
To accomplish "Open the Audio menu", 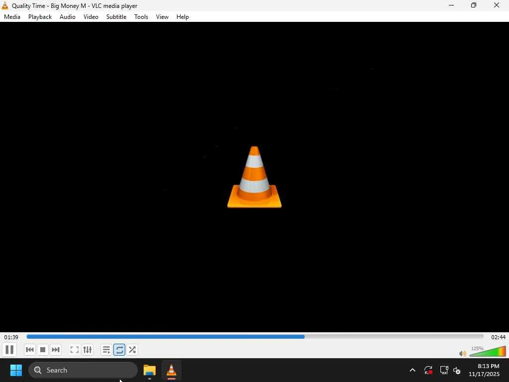I will point(68,17).
